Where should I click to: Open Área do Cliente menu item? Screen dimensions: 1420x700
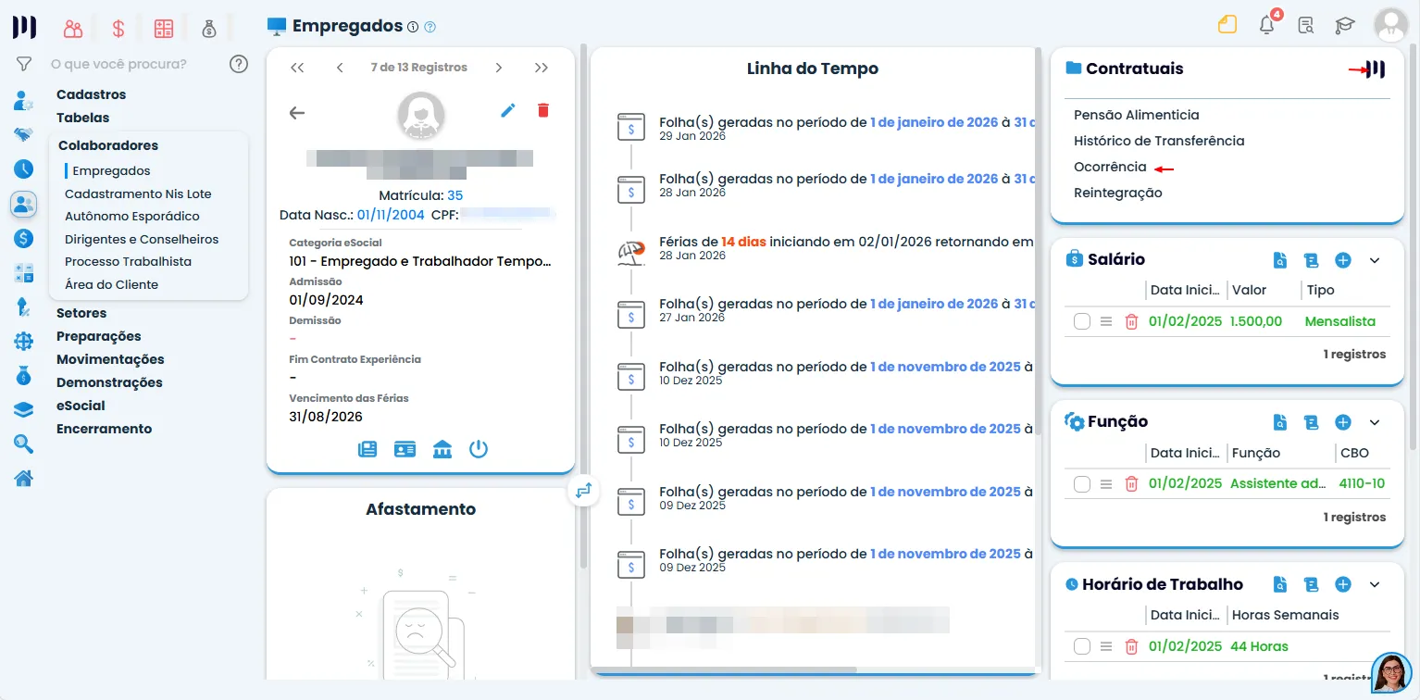pyautogui.click(x=111, y=284)
